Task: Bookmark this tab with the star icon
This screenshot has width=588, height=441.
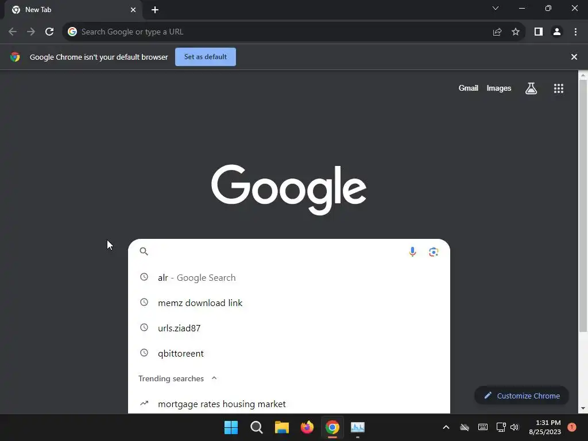Action: [x=516, y=32]
